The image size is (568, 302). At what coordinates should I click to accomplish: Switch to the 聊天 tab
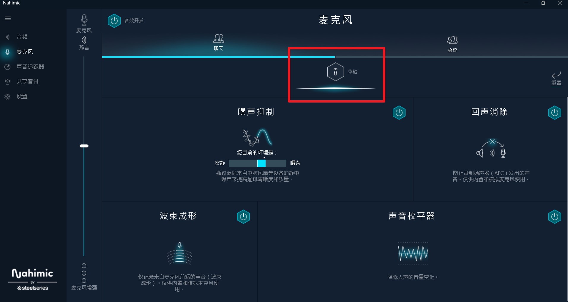tap(218, 43)
